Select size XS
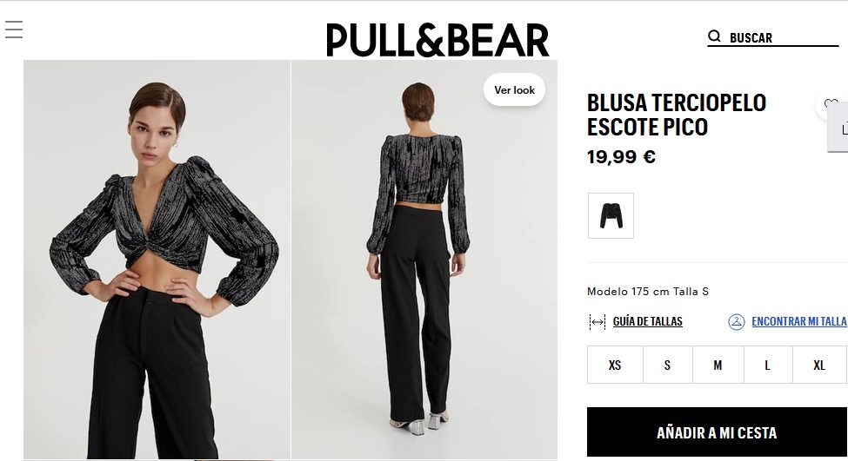The width and height of the screenshot is (848, 461). click(615, 366)
